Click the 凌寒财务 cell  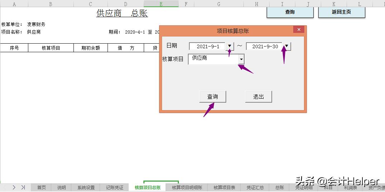pos(36,24)
